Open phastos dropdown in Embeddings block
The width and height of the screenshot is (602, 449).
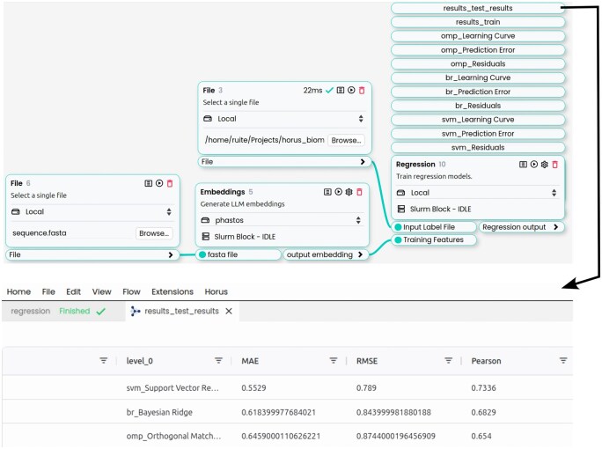(282, 220)
